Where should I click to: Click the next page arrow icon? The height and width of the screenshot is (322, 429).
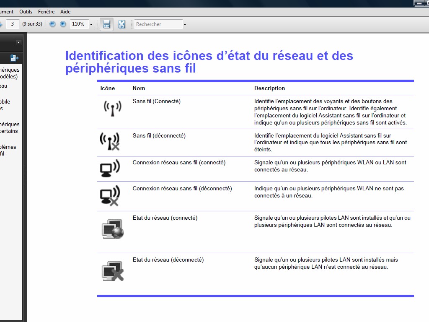pyautogui.click(x=1, y=24)
